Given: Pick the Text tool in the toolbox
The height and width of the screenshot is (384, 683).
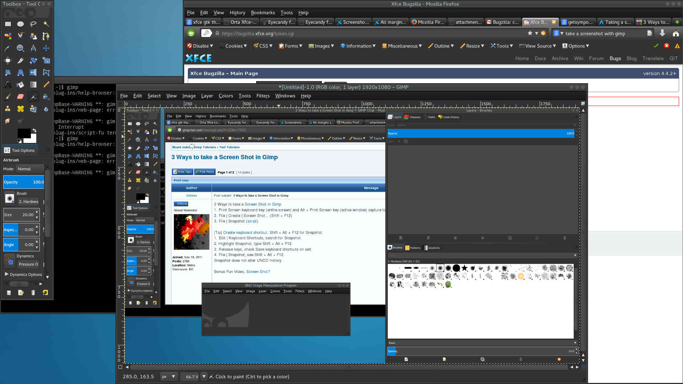Looking at the screenshot, I should 7,85.
